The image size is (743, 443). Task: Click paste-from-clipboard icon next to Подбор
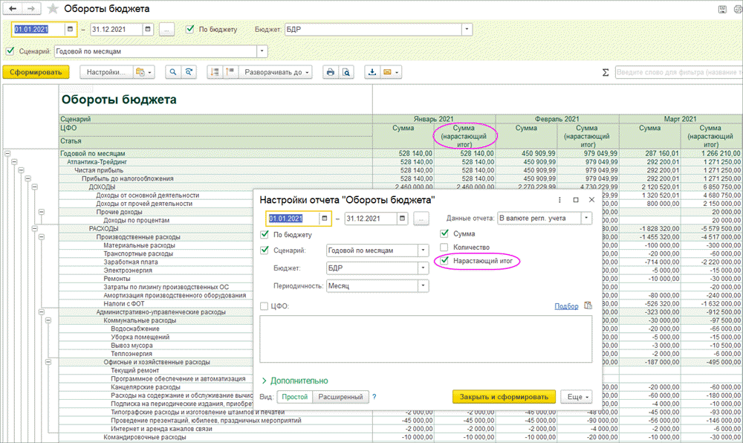click(x=588, y=305)
